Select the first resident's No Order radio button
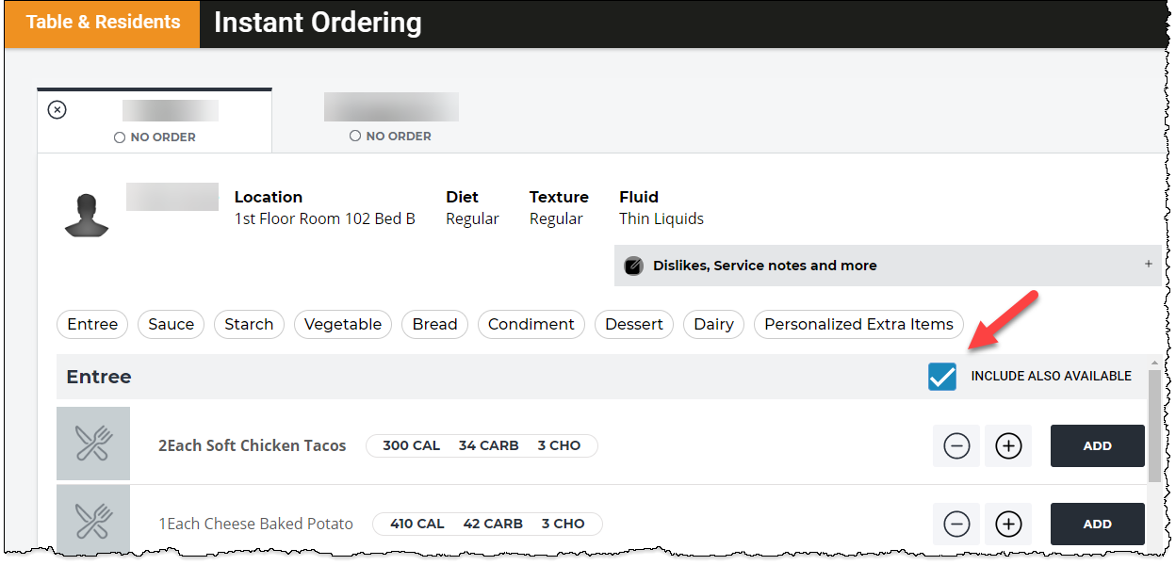 (120, 137)
